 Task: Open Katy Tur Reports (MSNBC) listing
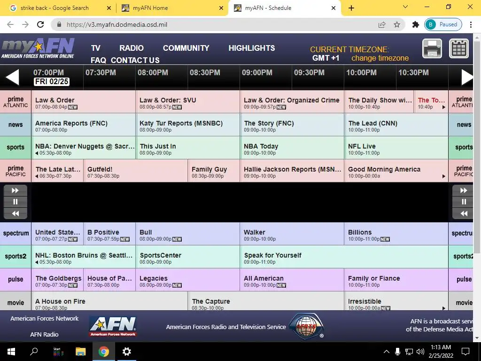coord(187,125)
